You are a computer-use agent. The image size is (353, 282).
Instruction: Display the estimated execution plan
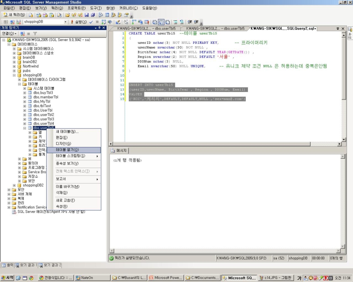pos(103,22)
